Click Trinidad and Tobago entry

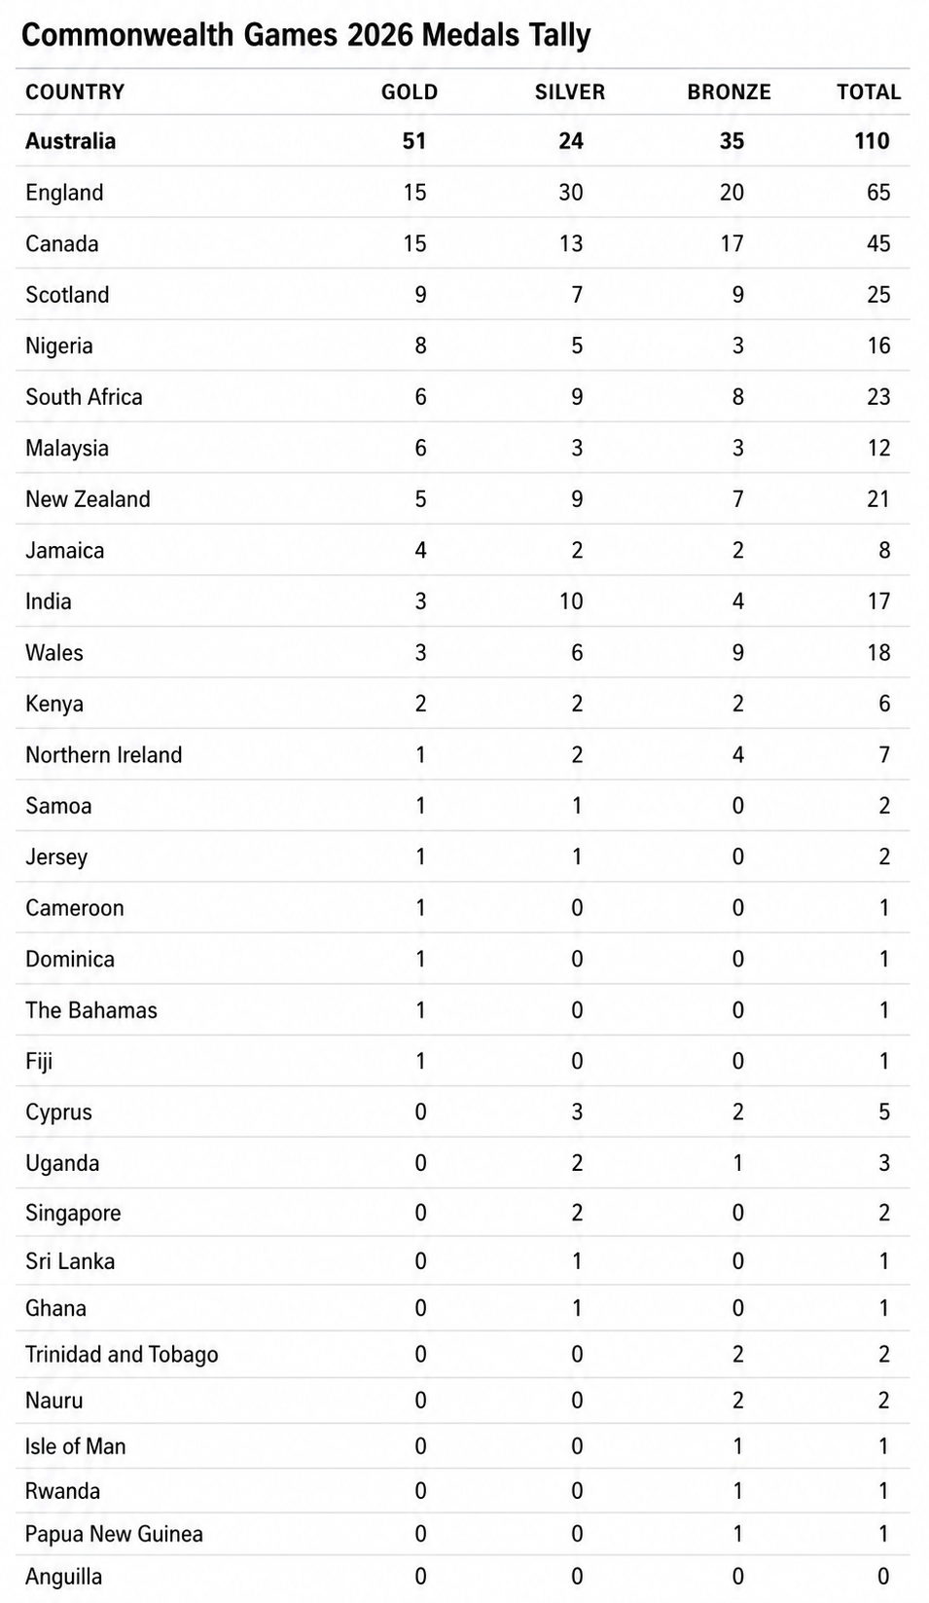(122, 1355)
